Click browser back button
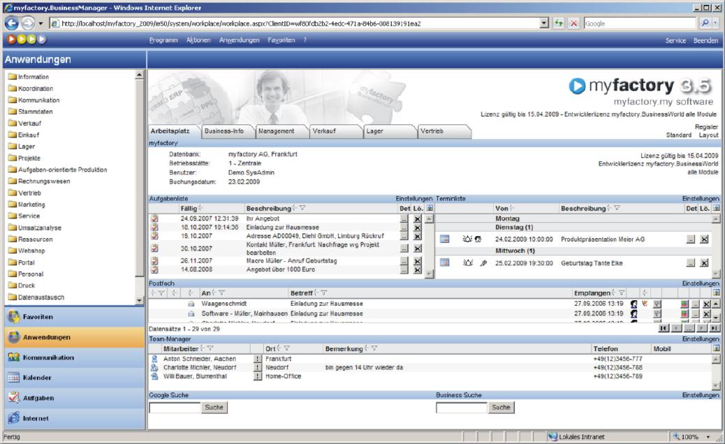This screenshot has width=725, height=444. 12,23
